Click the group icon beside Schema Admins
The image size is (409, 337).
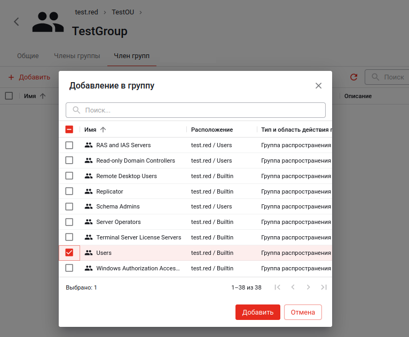coord(89,206)
